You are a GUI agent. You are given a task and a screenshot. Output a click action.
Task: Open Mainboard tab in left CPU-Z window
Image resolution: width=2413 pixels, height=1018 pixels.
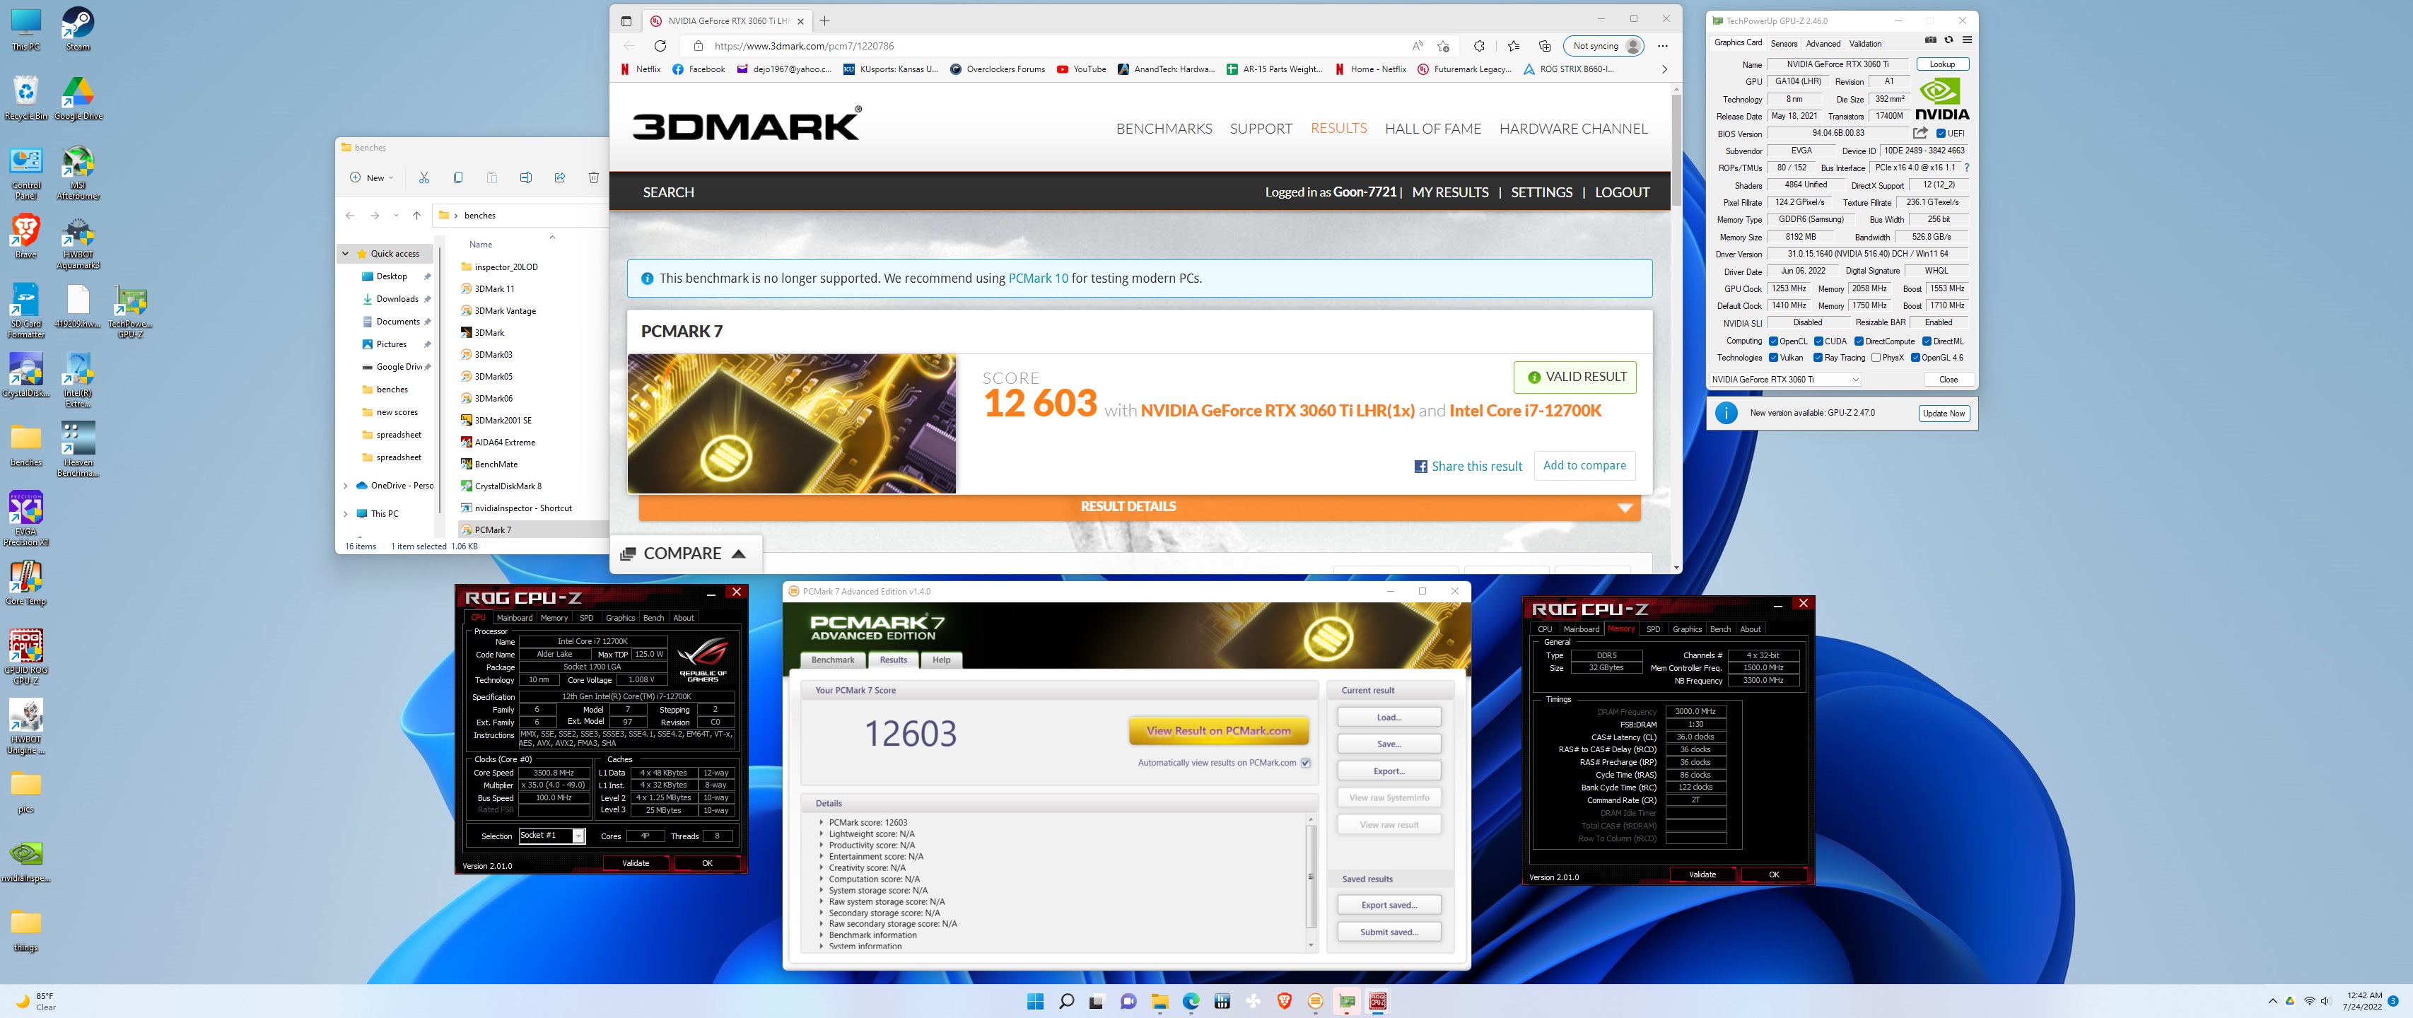[x=514, y=618]
